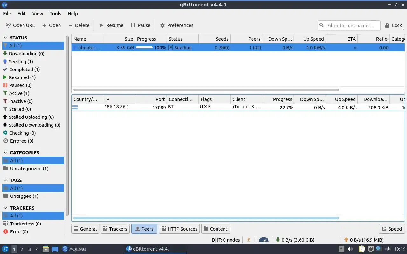The width and height of the screenshot is (407, 254).
Task: Show the Speed graph button
Action: pos(392,229)
